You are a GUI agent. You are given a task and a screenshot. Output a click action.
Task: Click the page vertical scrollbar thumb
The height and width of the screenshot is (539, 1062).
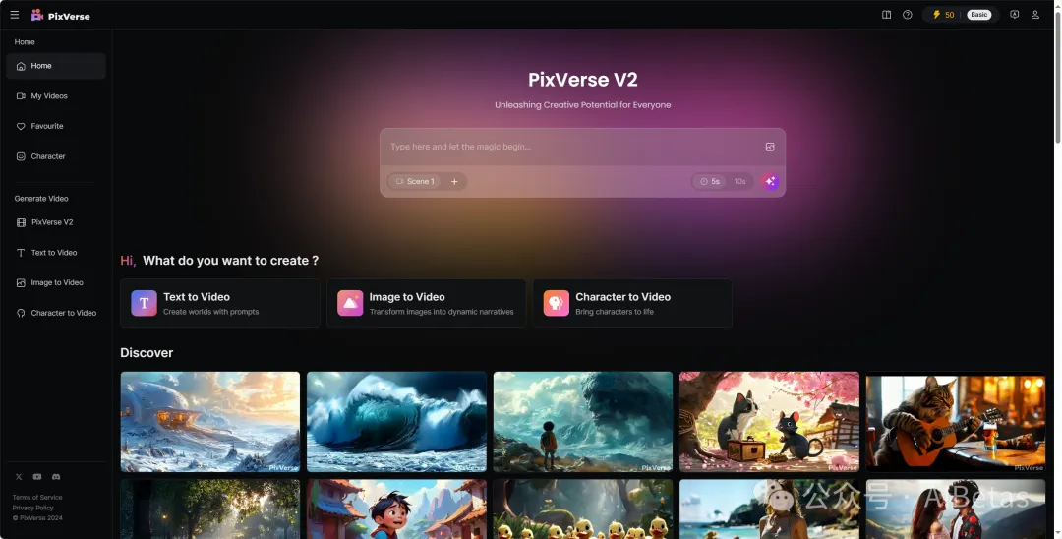1057,76
